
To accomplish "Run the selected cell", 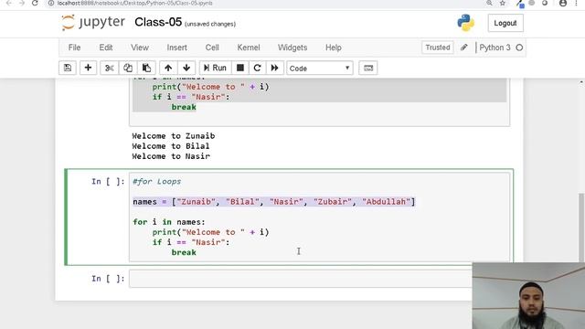I will 216,68.
